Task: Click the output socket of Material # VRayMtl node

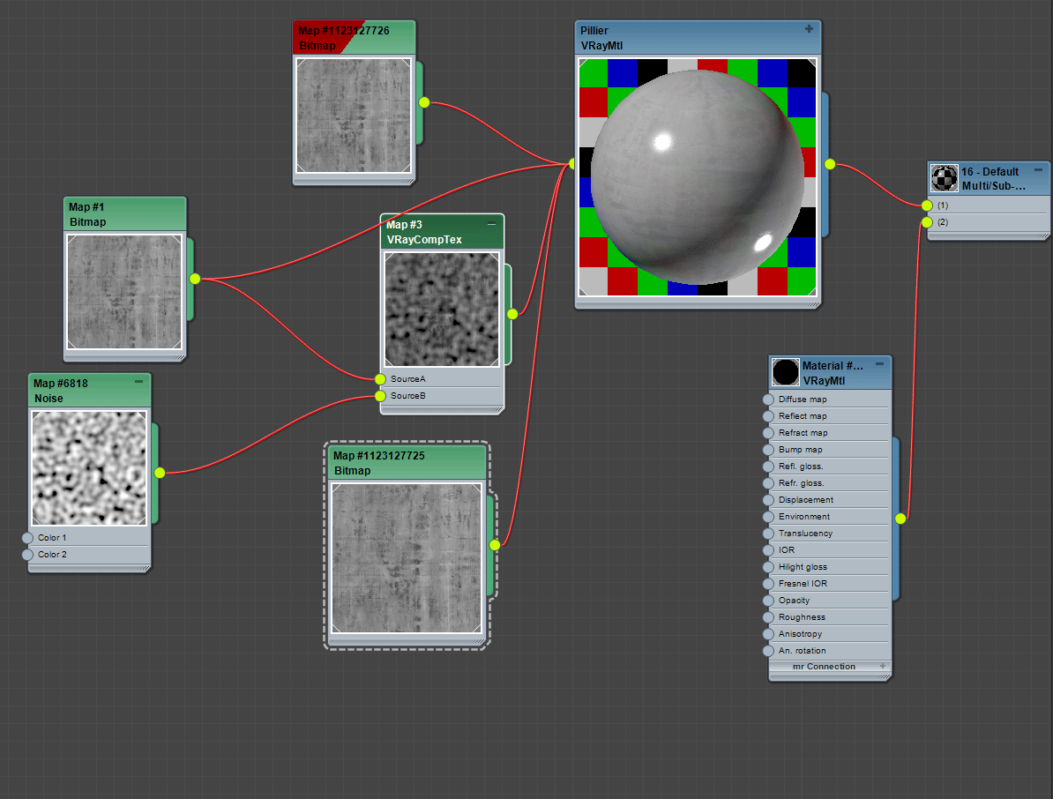Action: pyautogui.click(x=900, y=519)
